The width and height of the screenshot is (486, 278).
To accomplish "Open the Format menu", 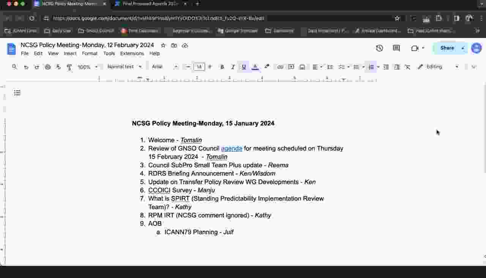I will [90, 53].
